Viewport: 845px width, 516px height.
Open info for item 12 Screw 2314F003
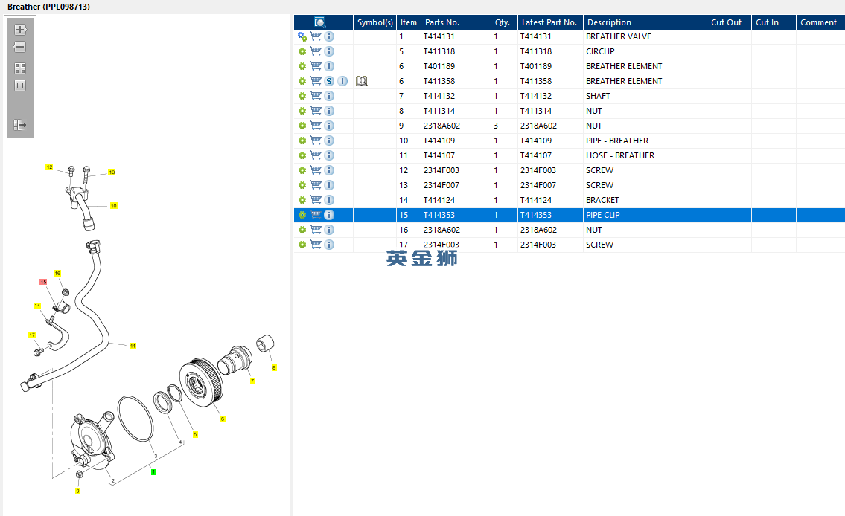click(x=329, y=170)
